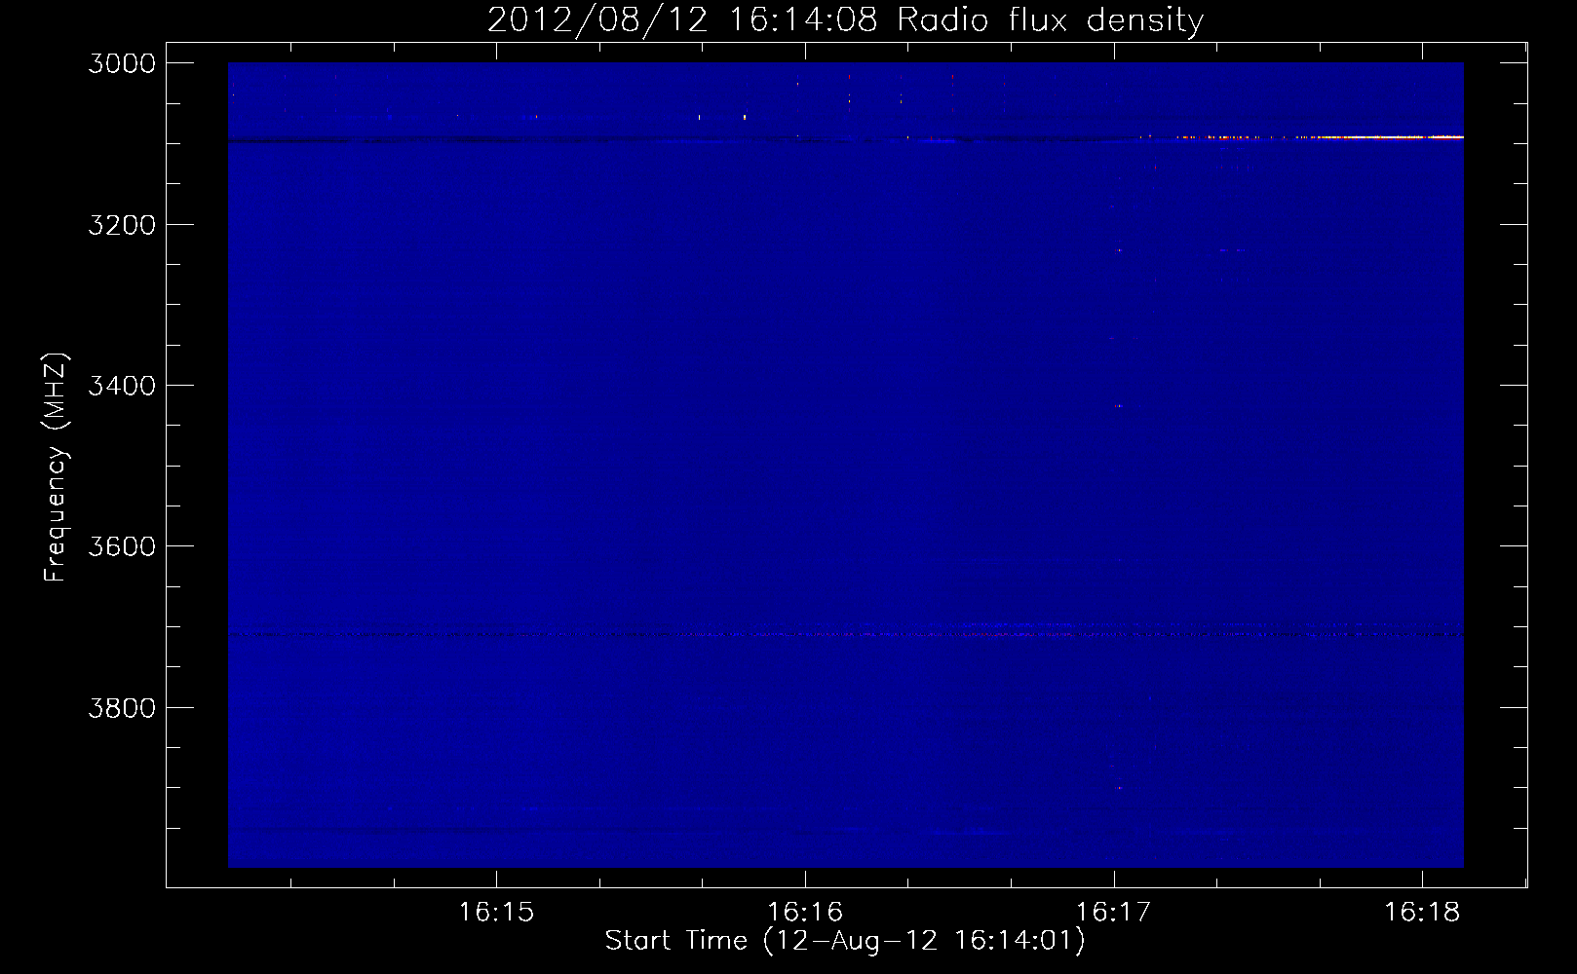Click the 3600 frequency tick label
Viewport: 1577px width, 974px height.
point(122,546)
